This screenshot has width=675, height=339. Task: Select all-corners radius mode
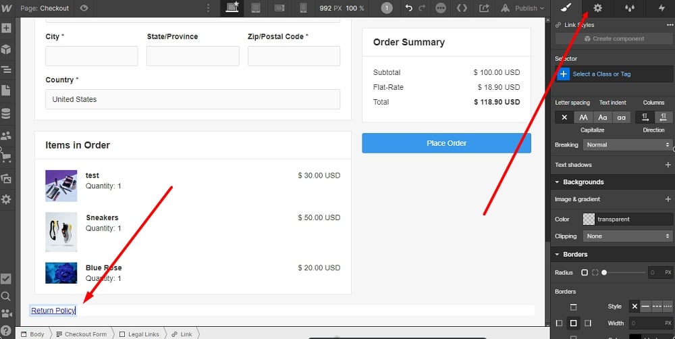point(584,273)
